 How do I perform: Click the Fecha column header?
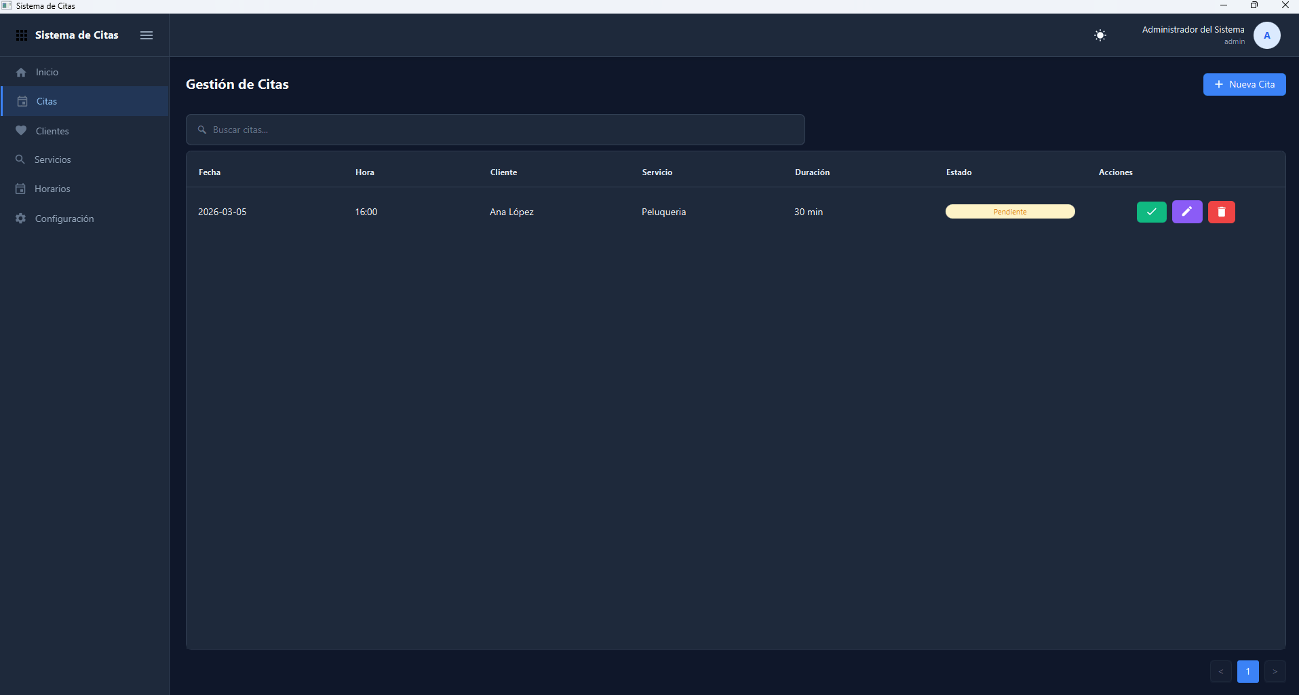(x=210, y=172)
